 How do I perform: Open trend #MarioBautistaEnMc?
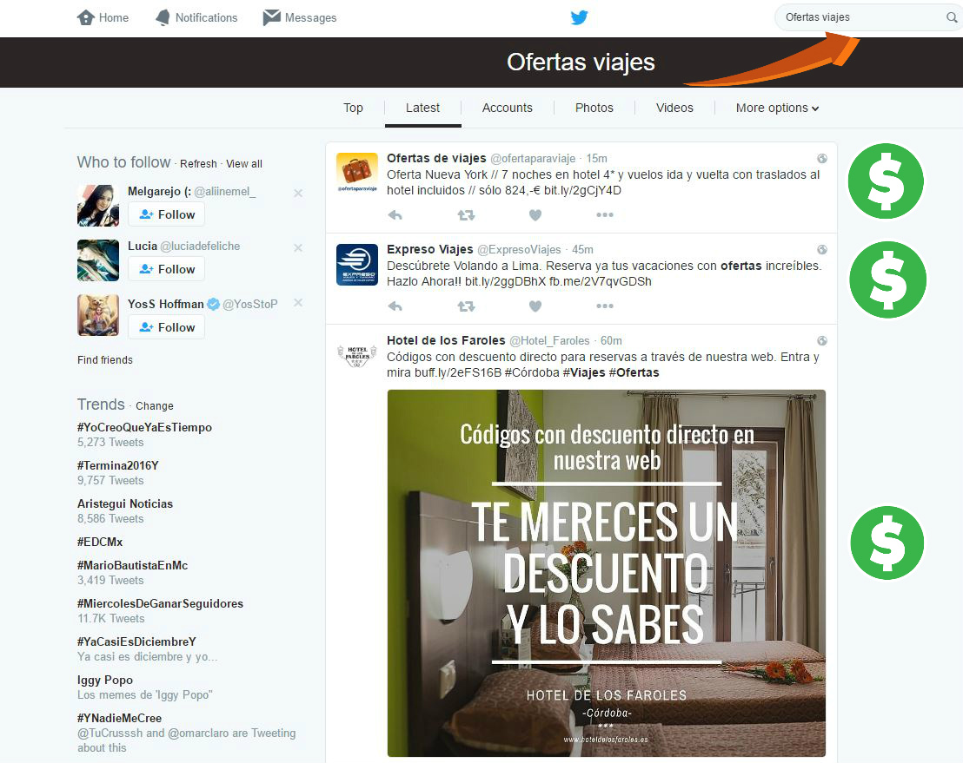[x=133, y=565]
